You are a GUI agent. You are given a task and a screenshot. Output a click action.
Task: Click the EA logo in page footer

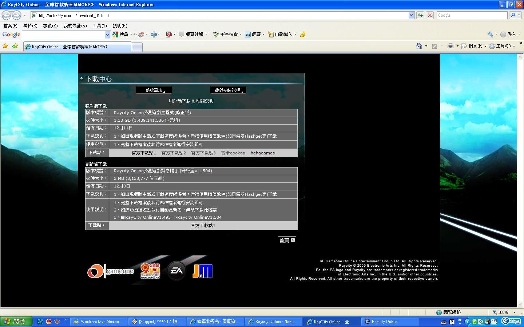coord(177,271)
